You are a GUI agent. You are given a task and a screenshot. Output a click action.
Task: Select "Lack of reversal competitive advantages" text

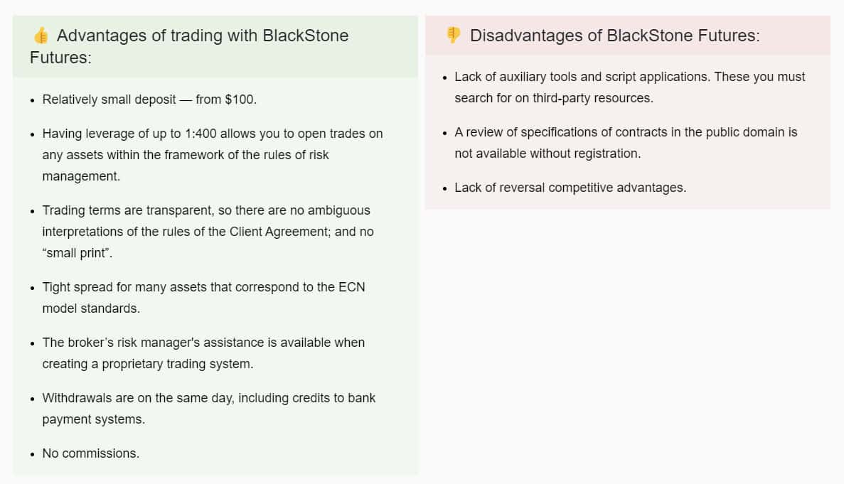(570, 188)
